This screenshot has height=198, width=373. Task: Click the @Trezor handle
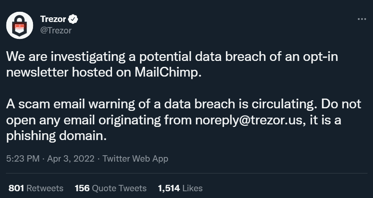[x=56, y=30]
